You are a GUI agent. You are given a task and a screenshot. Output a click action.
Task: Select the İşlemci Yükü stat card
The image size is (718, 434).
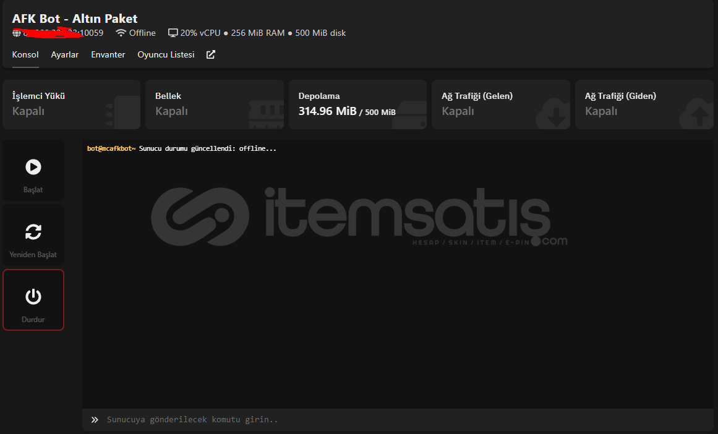pos(72,104)
